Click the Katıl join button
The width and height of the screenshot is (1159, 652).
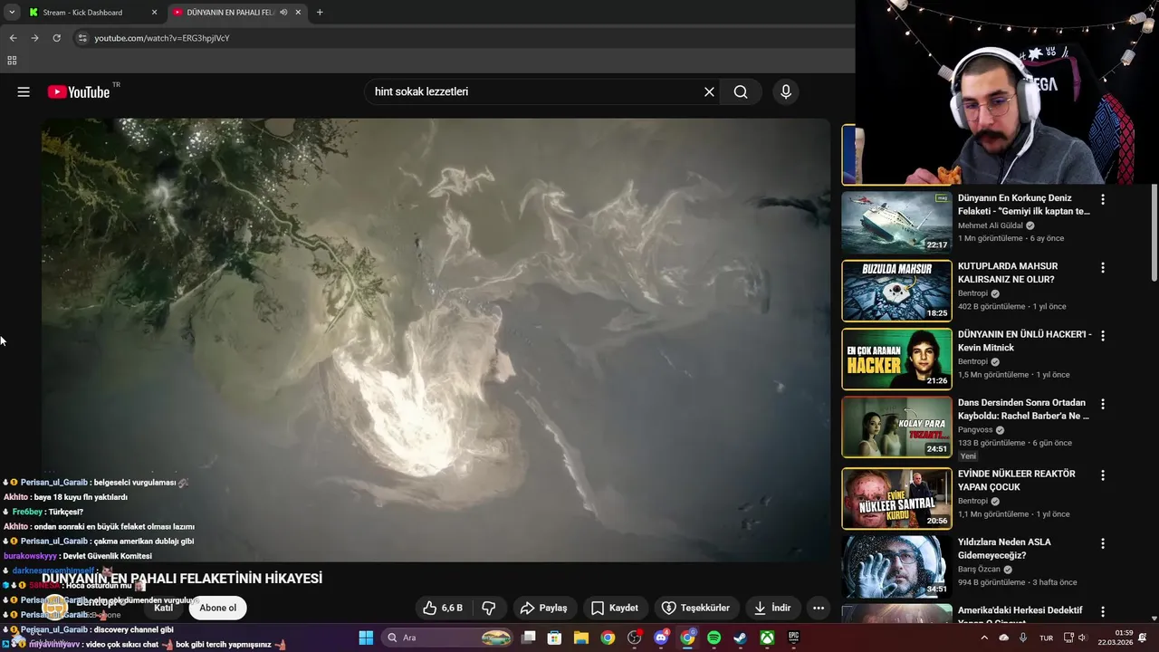click(x=163, y=608)
